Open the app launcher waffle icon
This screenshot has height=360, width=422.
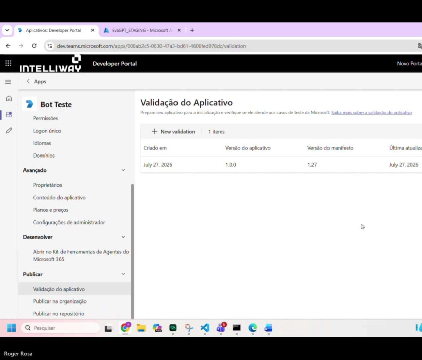point(8,63)
